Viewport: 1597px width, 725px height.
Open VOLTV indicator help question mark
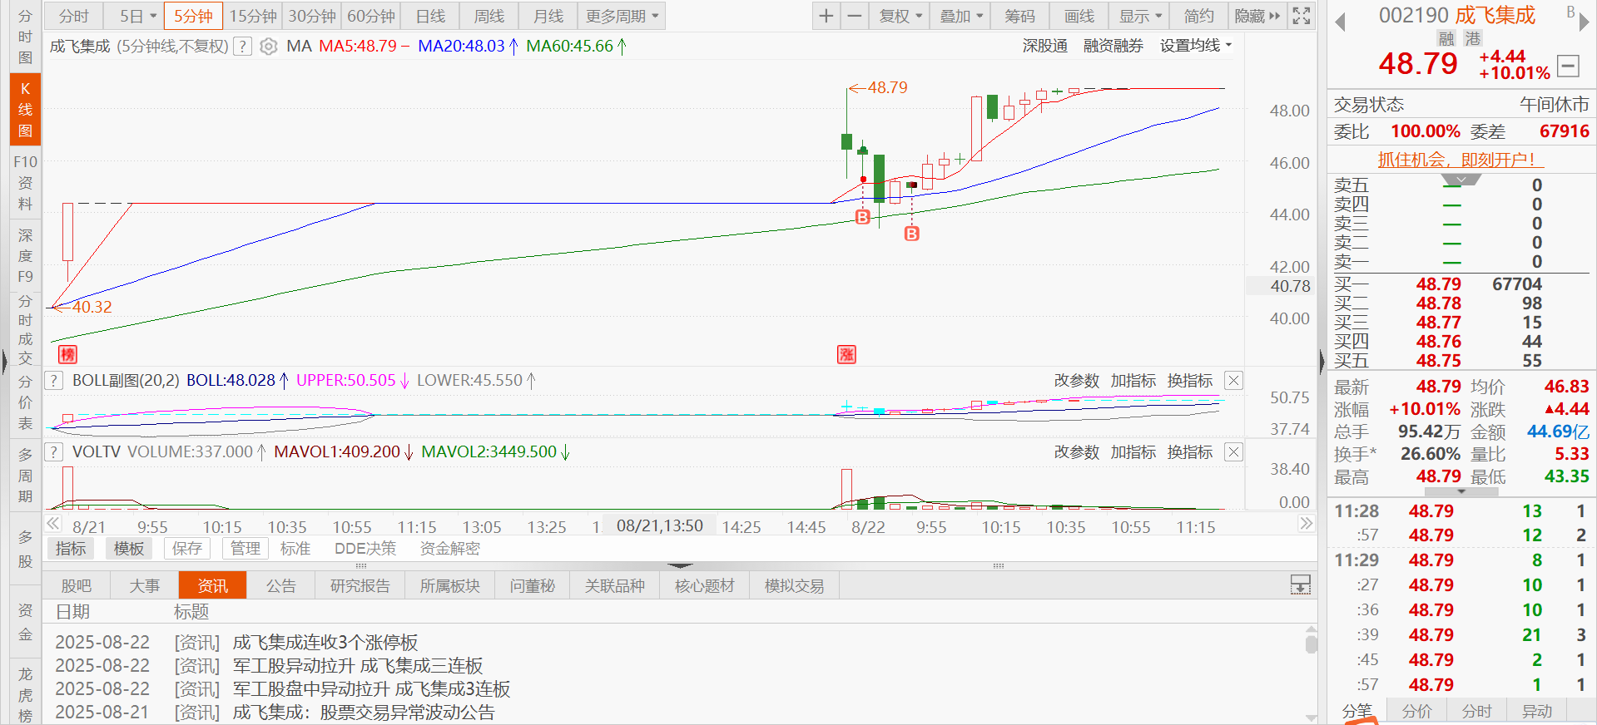coord(53,452)
